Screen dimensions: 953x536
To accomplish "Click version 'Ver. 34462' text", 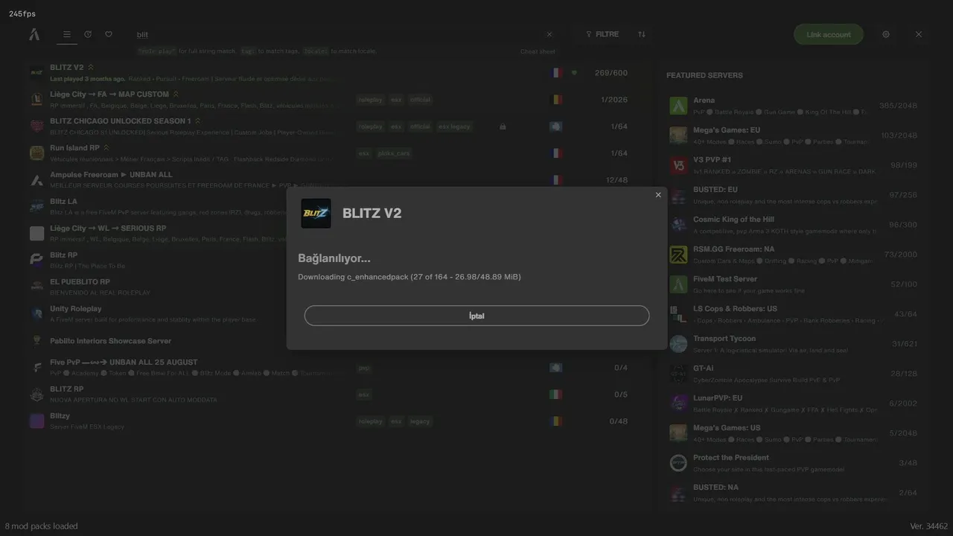I will (928, 526).
